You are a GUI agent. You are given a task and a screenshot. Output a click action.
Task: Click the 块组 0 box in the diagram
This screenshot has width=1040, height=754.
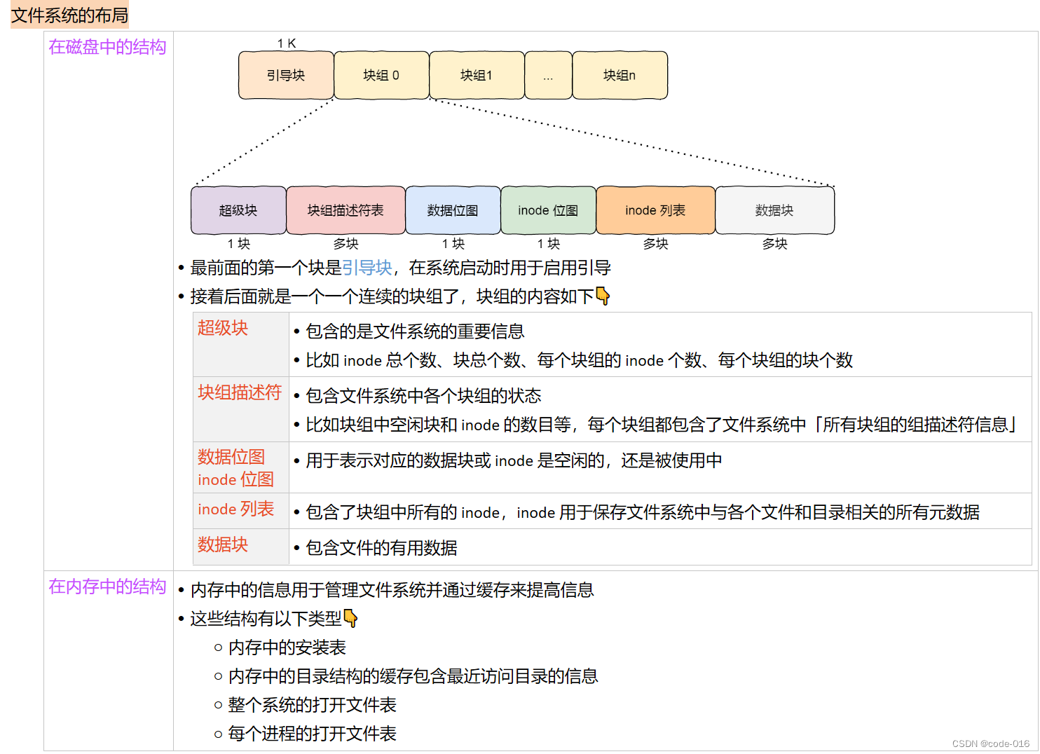coord(381,75)
